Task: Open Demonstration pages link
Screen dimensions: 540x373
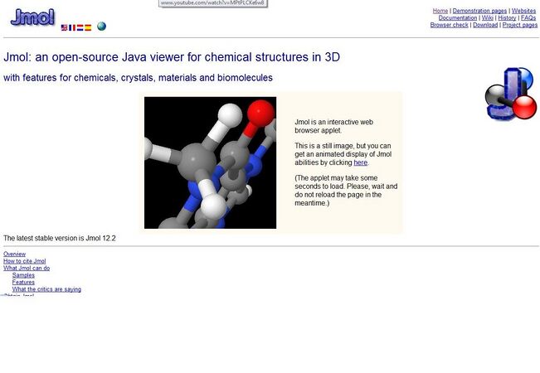Action: [479, 11]
